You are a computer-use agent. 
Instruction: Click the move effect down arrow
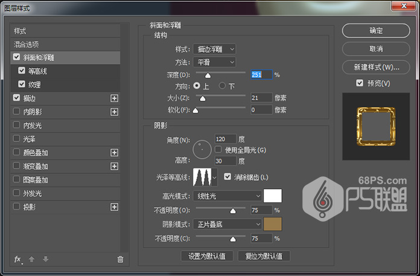click(x=45, y=259)
